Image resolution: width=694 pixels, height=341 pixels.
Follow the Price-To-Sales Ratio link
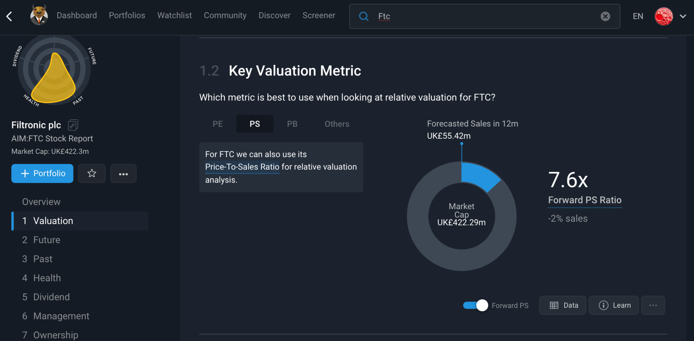(242, 167)
